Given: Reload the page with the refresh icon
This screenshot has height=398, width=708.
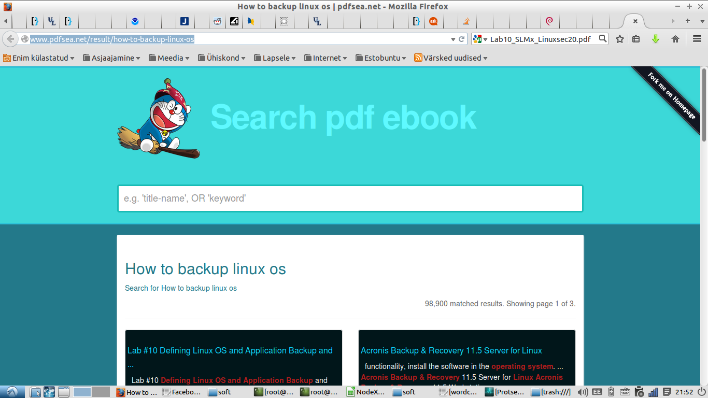Looking at the screenshot, I should tap(461, 39).
